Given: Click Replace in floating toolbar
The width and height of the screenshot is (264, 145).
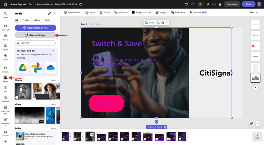Looking at the screenshot, I should 150,23.
